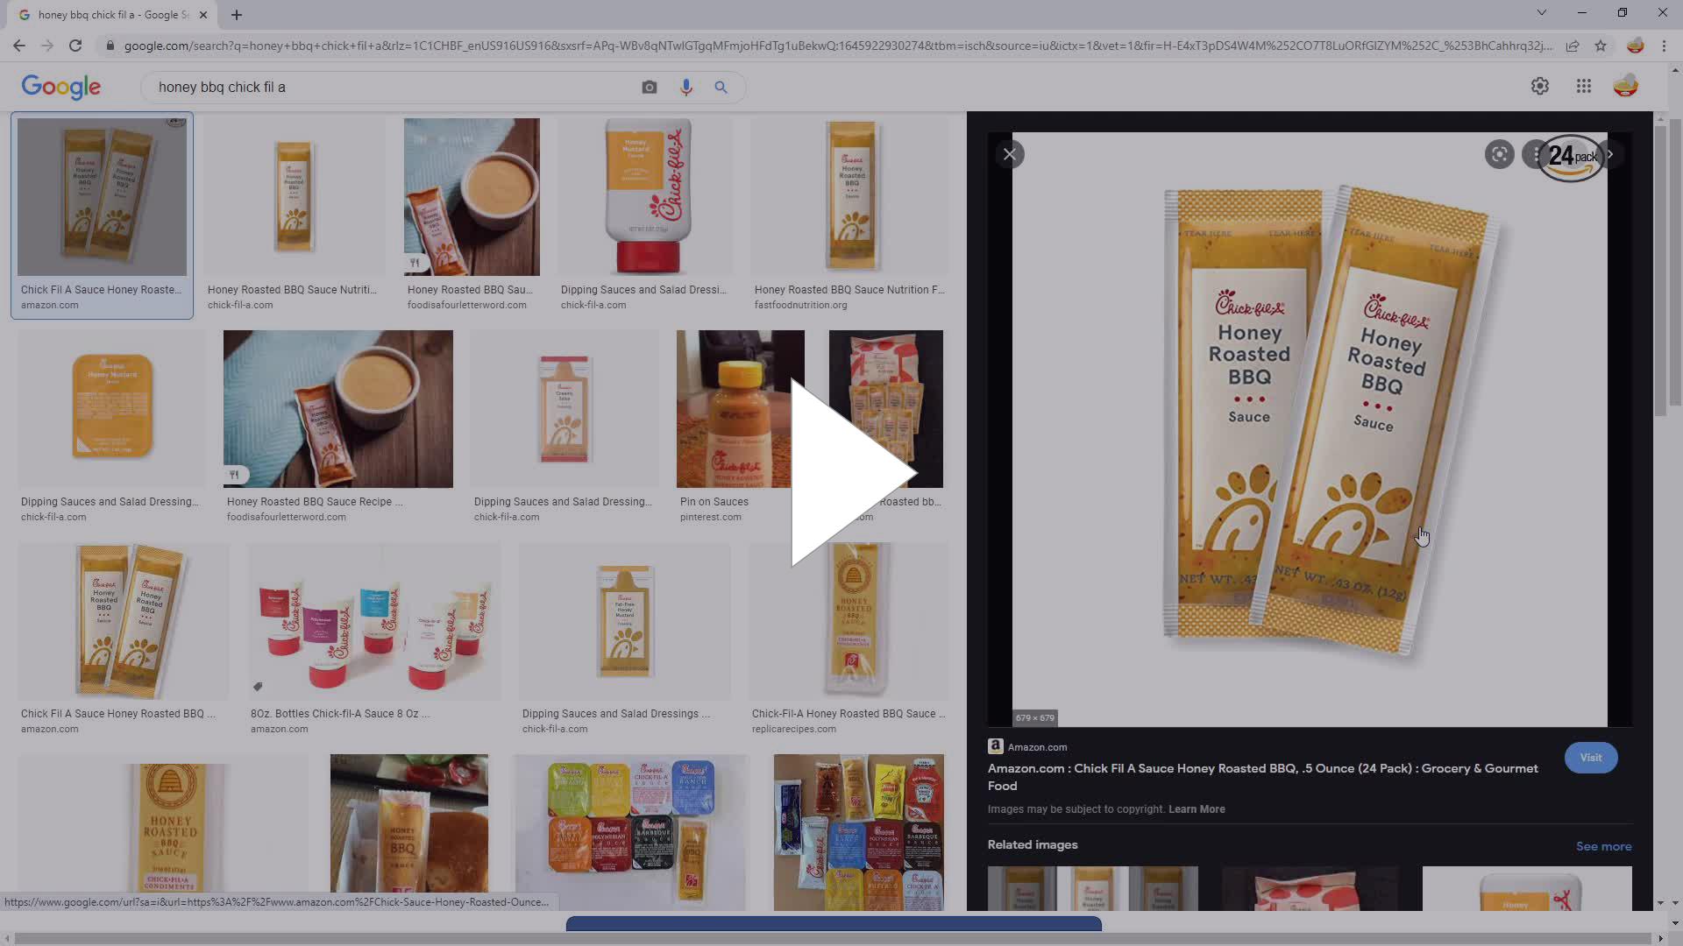Click the voice search microphone icon
The image size is (1683, 946).
tap(685, 88)
